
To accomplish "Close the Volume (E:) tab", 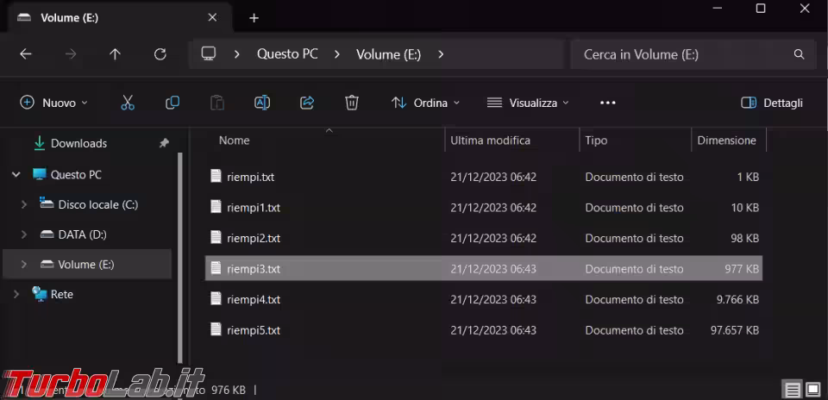I will 212,17.
